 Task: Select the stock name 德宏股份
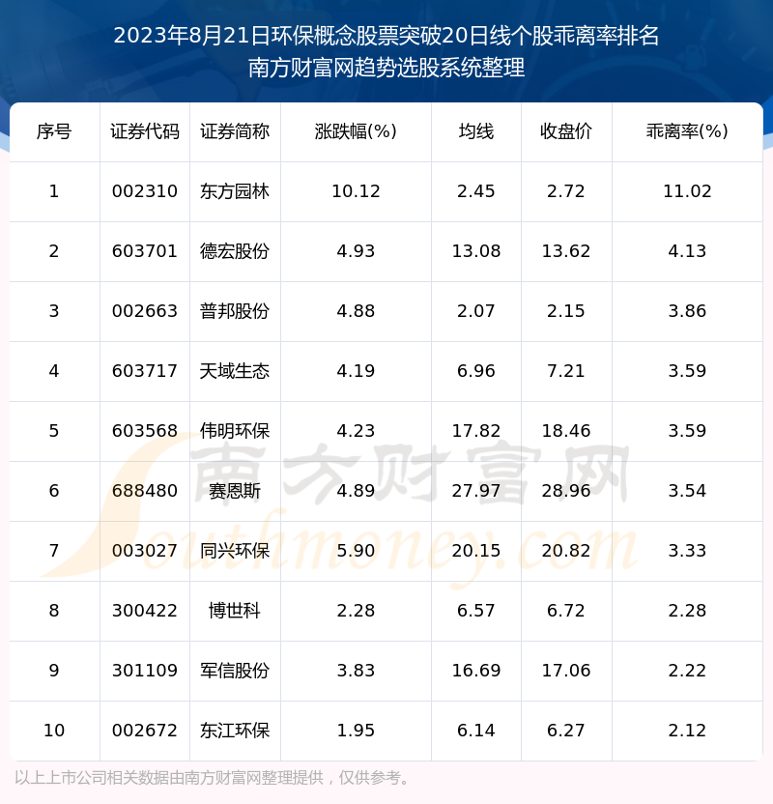tap(235, 251)
